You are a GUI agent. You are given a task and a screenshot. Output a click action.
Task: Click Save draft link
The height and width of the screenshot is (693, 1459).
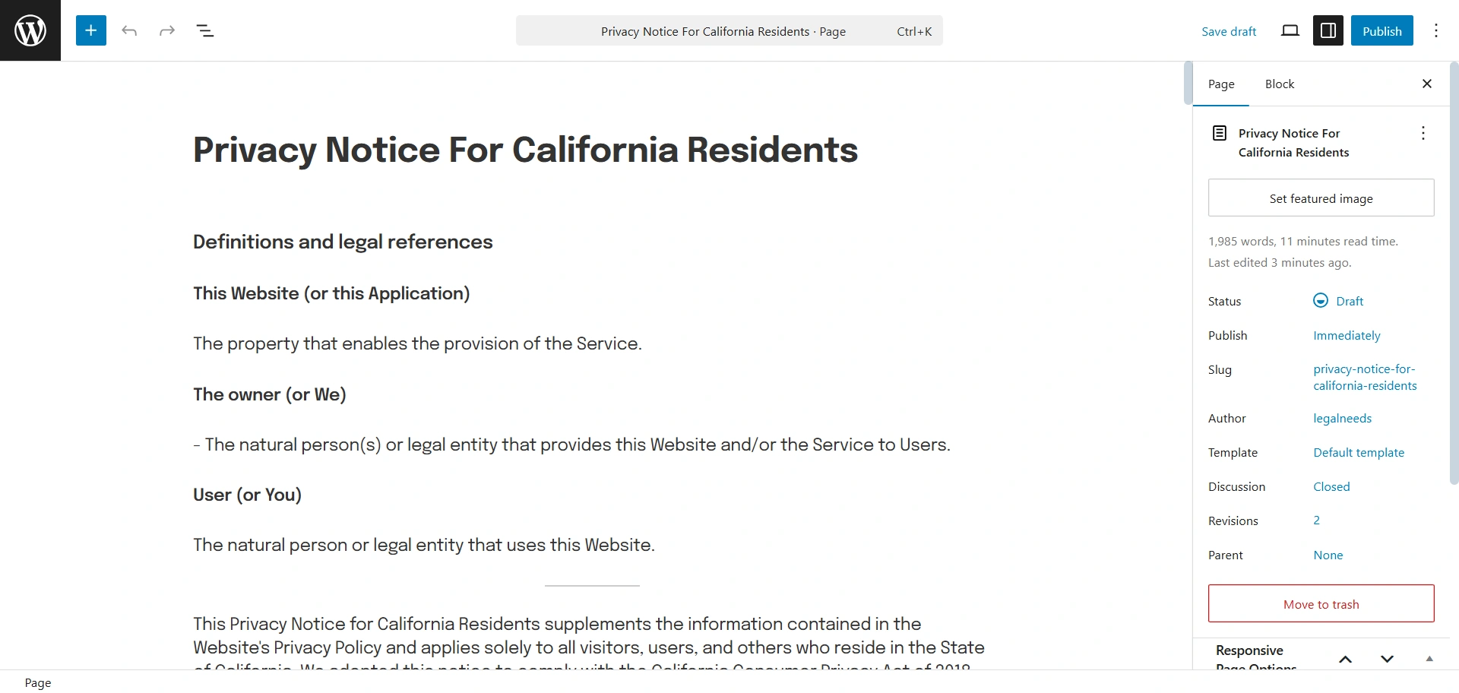[1229, 31]
